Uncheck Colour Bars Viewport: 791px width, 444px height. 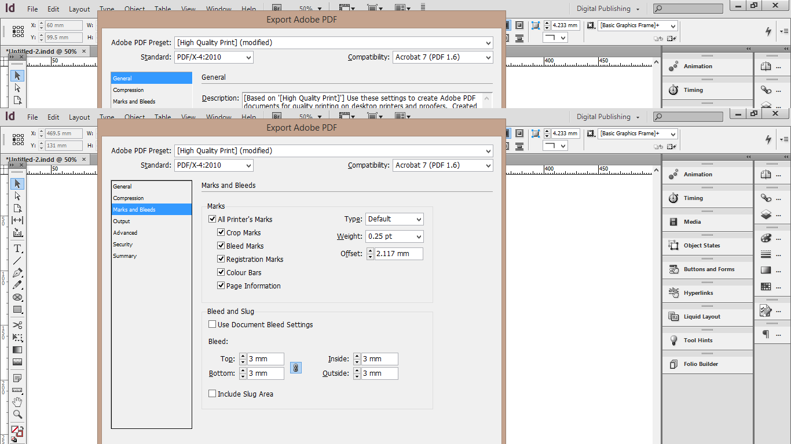click(x=221, y=273)
